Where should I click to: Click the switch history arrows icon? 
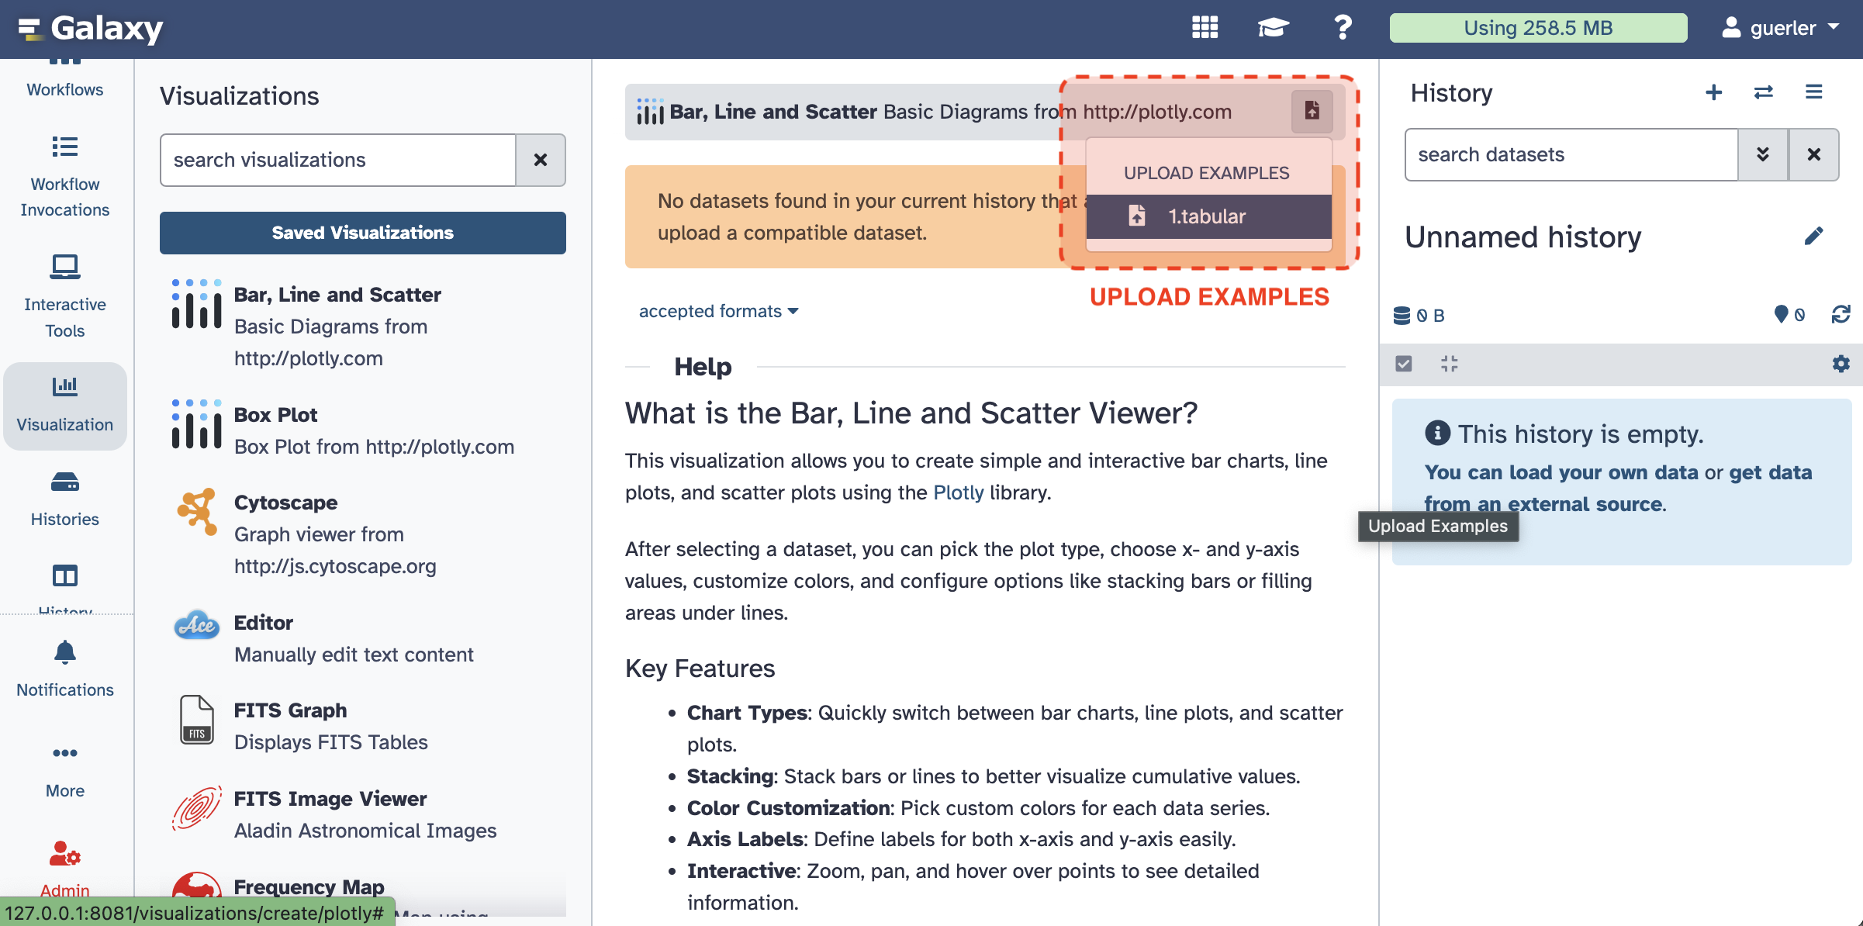click(x=1763, y=92)
